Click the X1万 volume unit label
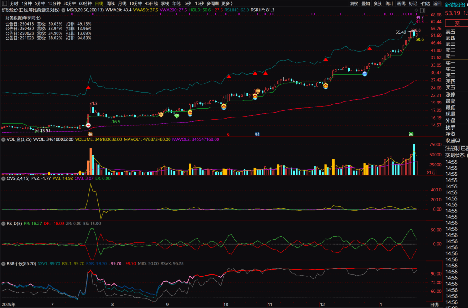 click(431, 172)
